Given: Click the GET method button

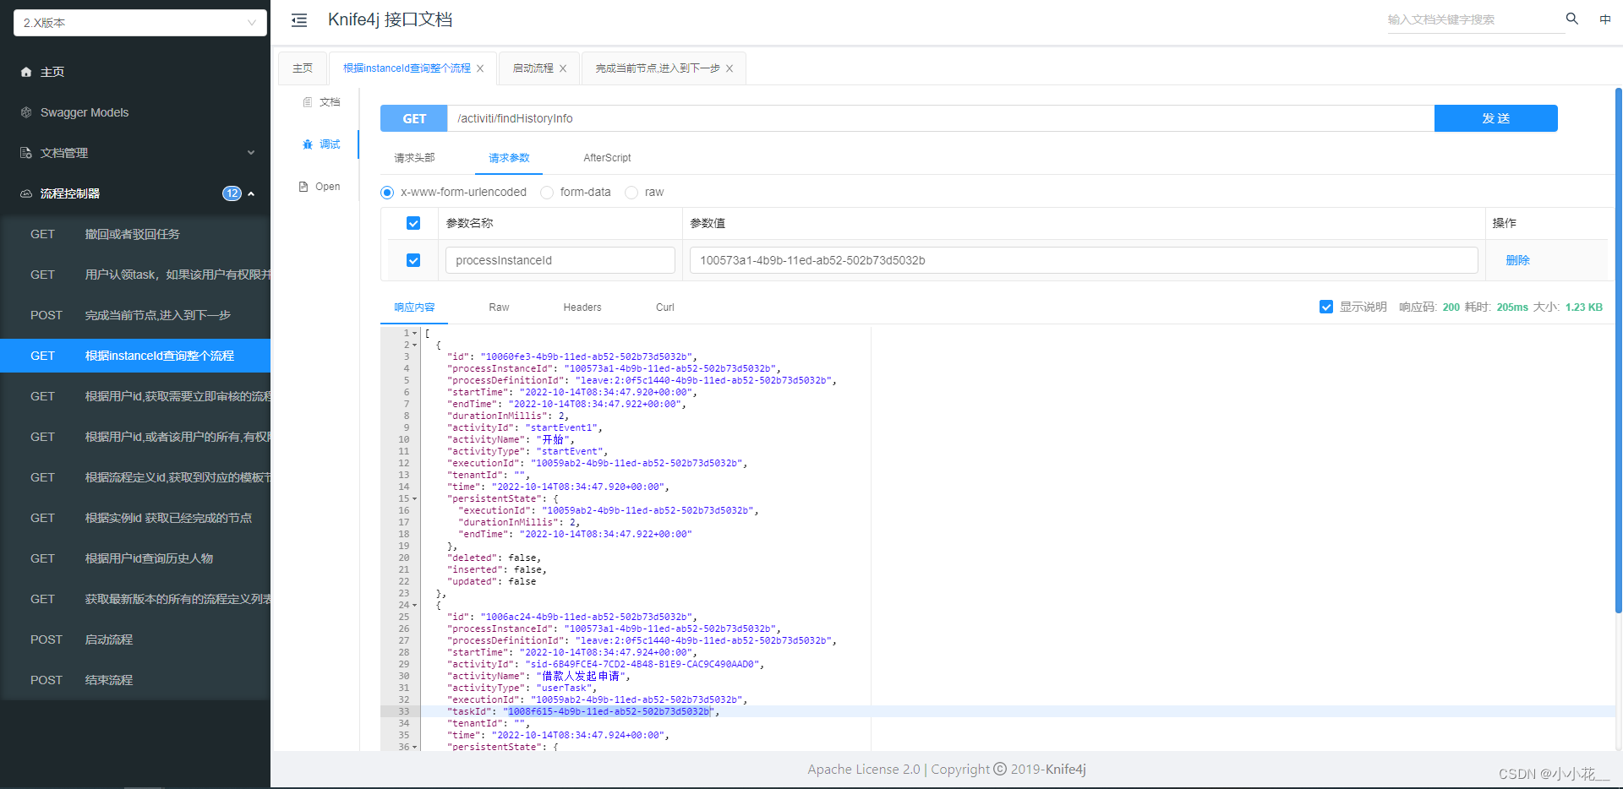Looking at the screenshot, I should pyautogui.click(x=414, y=118).
